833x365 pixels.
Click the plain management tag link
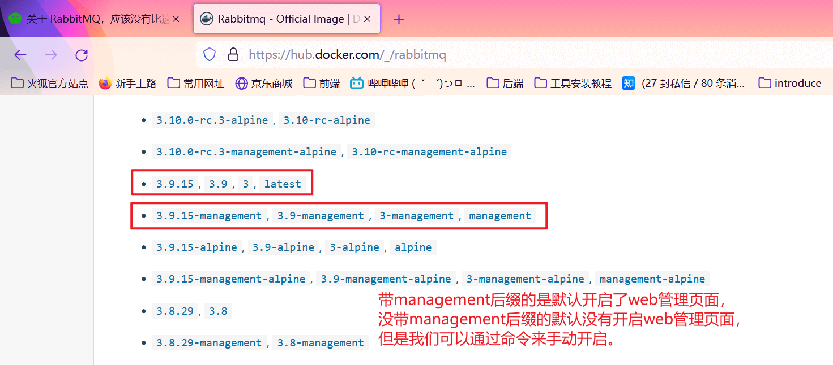pos(500,215)
